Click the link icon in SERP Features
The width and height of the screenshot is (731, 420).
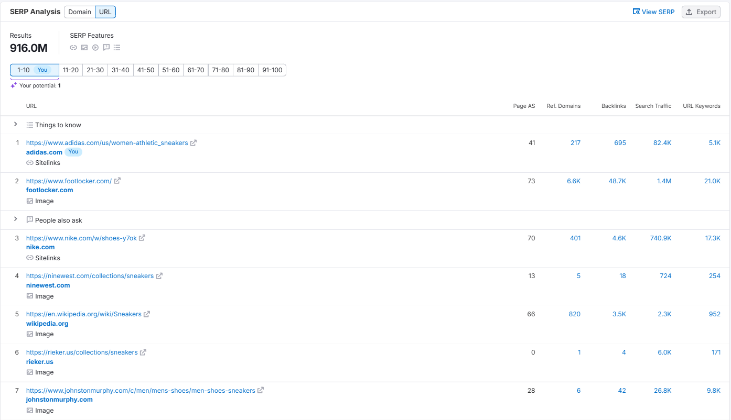[73, 48]
